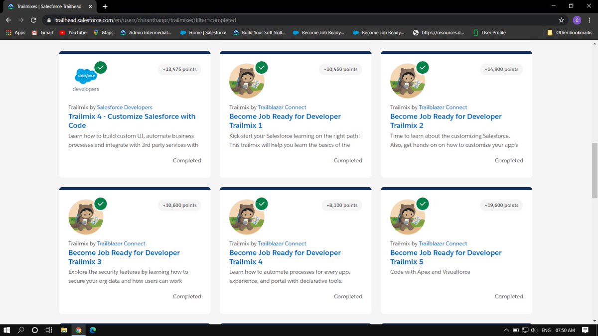Viewport: 598px width, 336px height.
Task: Bookmark this page with the star icon
Action: tap(562, 20)
